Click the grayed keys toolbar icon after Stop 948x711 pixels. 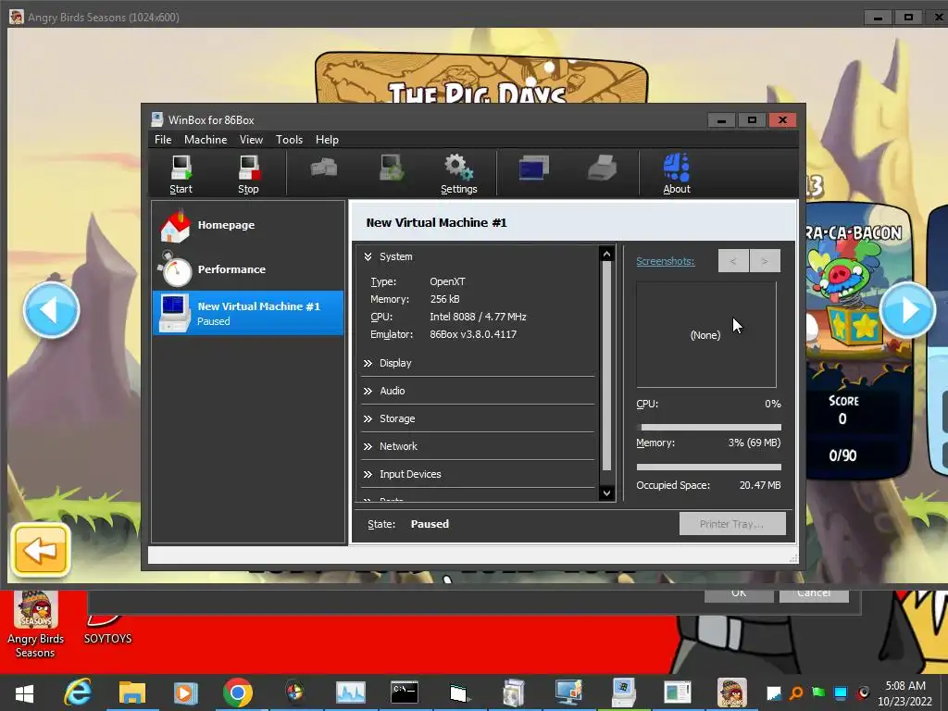324,168
